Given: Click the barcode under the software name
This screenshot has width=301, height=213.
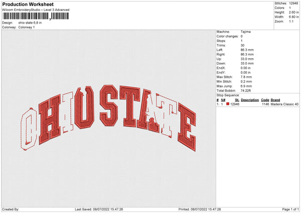Looking at the screenshot, I should (35, 16).
